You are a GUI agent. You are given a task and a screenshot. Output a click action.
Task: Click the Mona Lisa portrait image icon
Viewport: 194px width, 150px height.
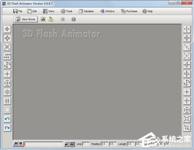[43, 19]
